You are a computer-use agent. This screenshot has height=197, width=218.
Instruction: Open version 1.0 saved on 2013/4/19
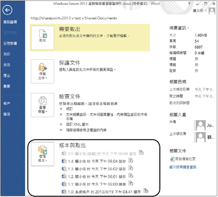tap(104, 192)
